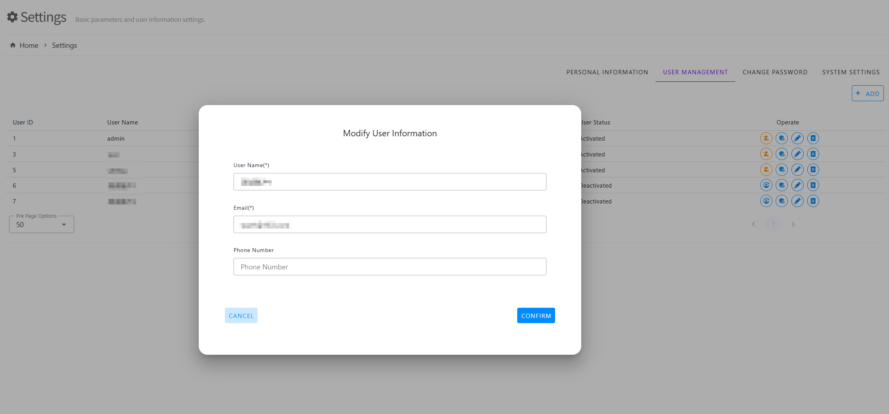Open the Pre Page Options dropdown

[41, 224]
